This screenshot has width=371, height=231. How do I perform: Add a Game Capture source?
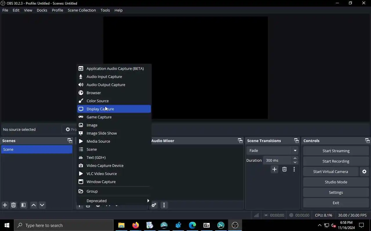tap(114, 117)
